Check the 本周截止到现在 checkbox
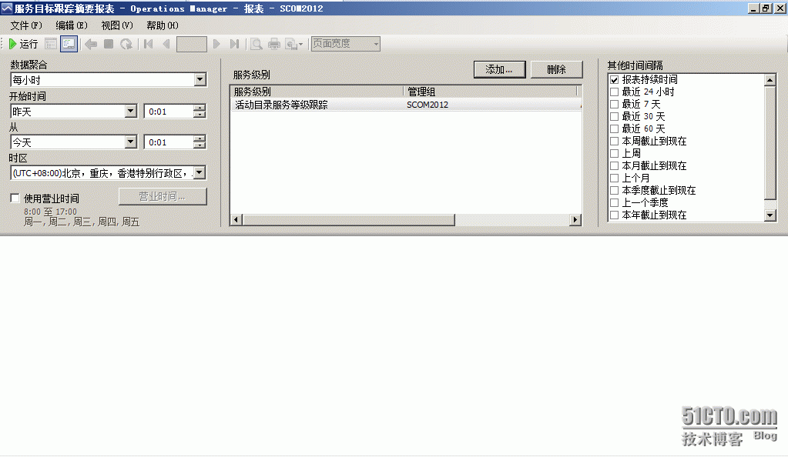 [x=614, y=141]
